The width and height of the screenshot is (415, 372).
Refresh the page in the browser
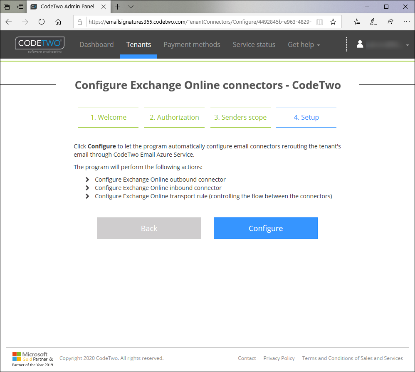[x=42, y=22]
